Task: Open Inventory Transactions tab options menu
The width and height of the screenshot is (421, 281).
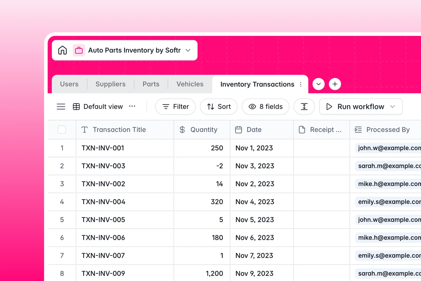Action: coord(301,84)
